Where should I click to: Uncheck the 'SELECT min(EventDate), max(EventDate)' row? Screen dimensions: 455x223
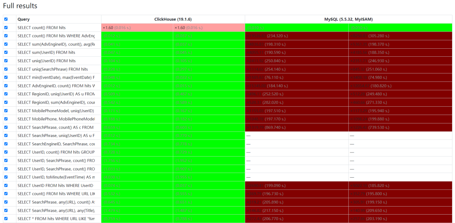pos(6,78)
